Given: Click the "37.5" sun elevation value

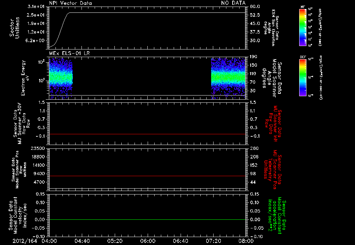Looking at the screenshot, I should coord(255,32).
